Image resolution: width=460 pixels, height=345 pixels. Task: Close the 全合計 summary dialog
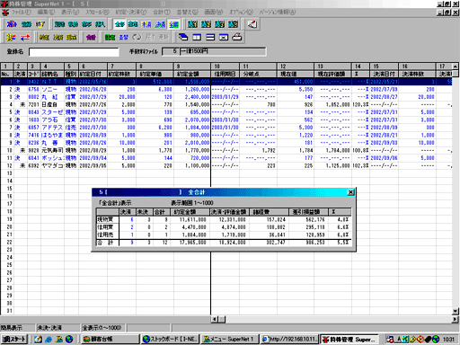point(350,192)
